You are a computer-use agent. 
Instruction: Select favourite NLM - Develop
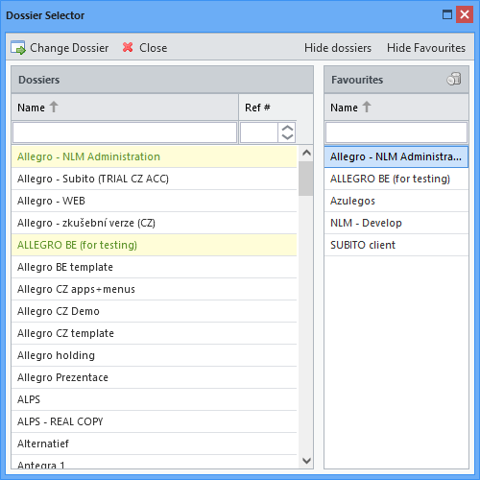coord(396,223)
